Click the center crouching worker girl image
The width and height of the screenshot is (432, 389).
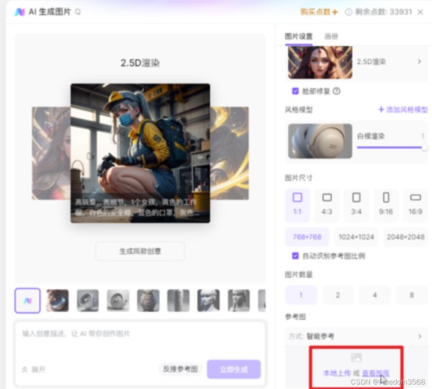pos(140,153)
